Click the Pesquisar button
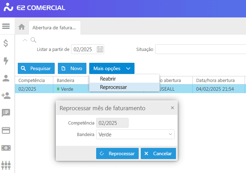 [36, 68]
